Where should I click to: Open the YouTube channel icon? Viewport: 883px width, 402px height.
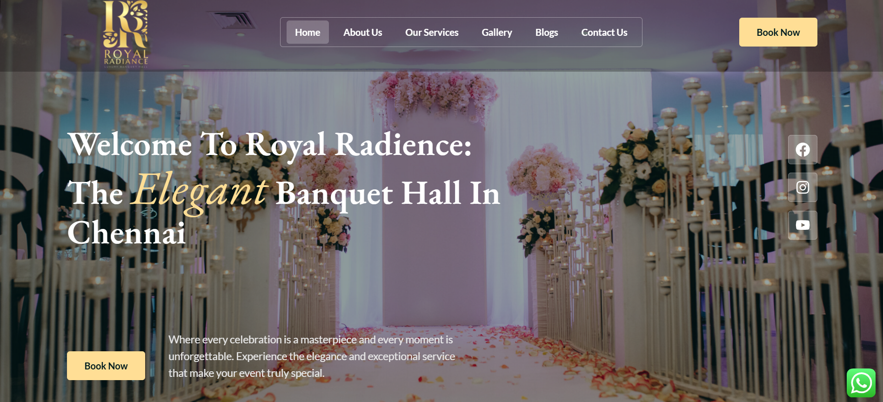pyautogui.click(x=802, y=225)
